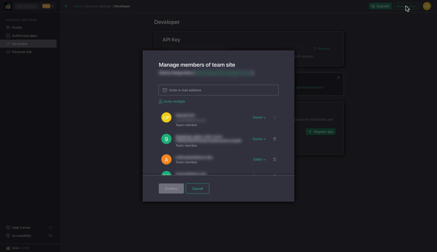This screenshot has height=252, width=437.
Task: Remove member A with the trash icon
Action: (274, 159)
